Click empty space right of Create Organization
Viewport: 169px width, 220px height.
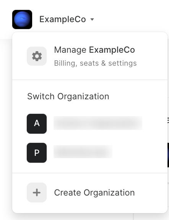pyautogui.click(x=150, y=192)
